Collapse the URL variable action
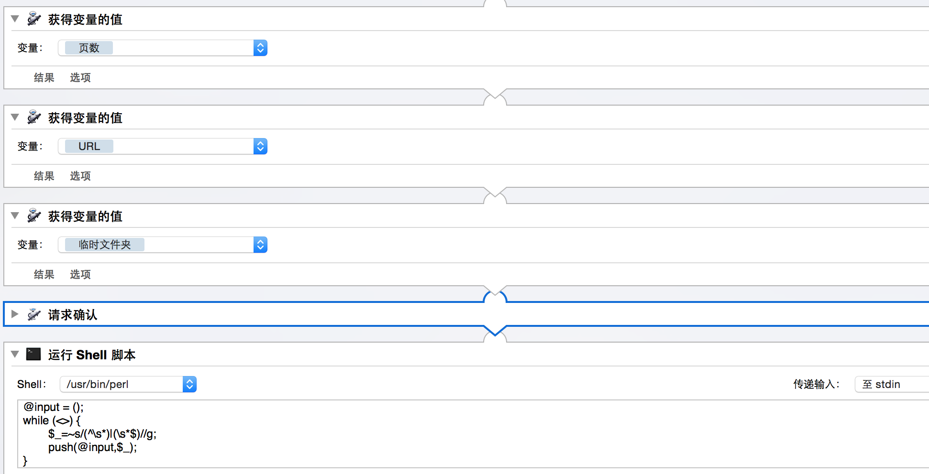Screen dimensions: 929x474 tap(15, 118)
